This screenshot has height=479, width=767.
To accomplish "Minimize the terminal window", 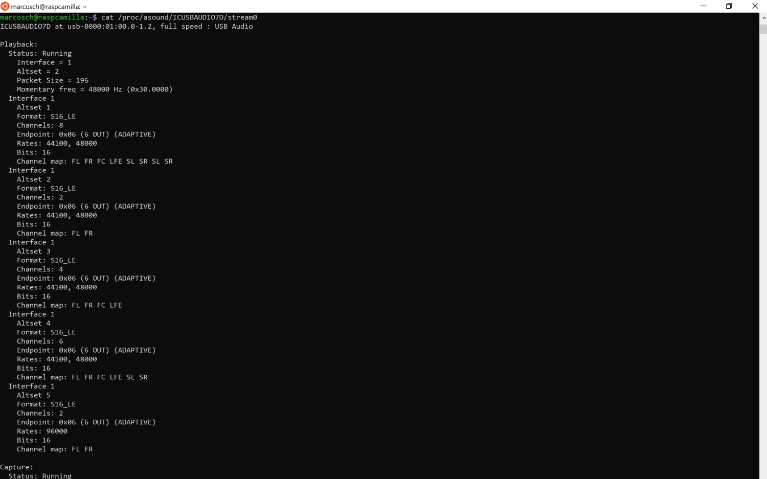I will 704,6.
